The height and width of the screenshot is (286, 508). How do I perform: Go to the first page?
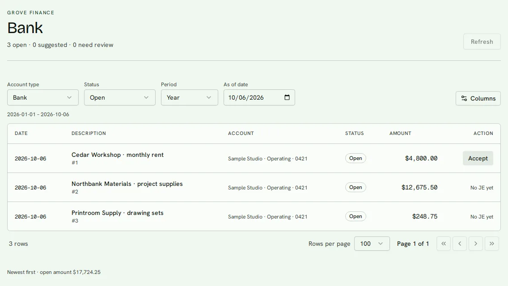(444, 244)
